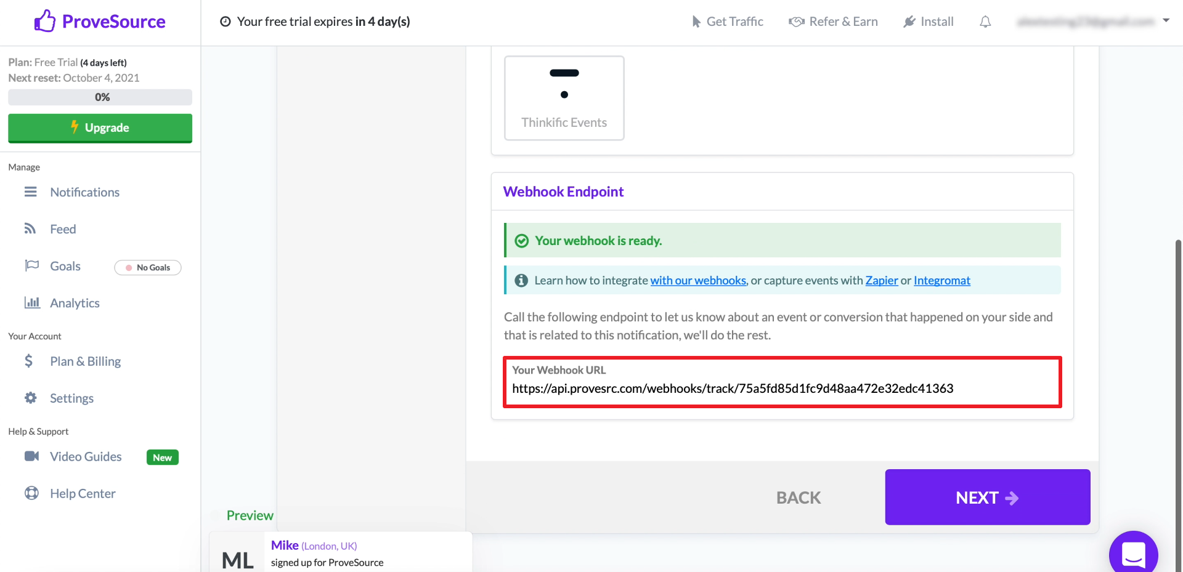Click the Mike signup preview notification

click(341, 552)
